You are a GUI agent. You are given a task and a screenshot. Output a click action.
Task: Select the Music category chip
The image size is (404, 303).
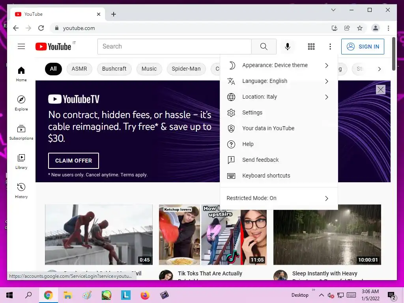pos(149,69)
